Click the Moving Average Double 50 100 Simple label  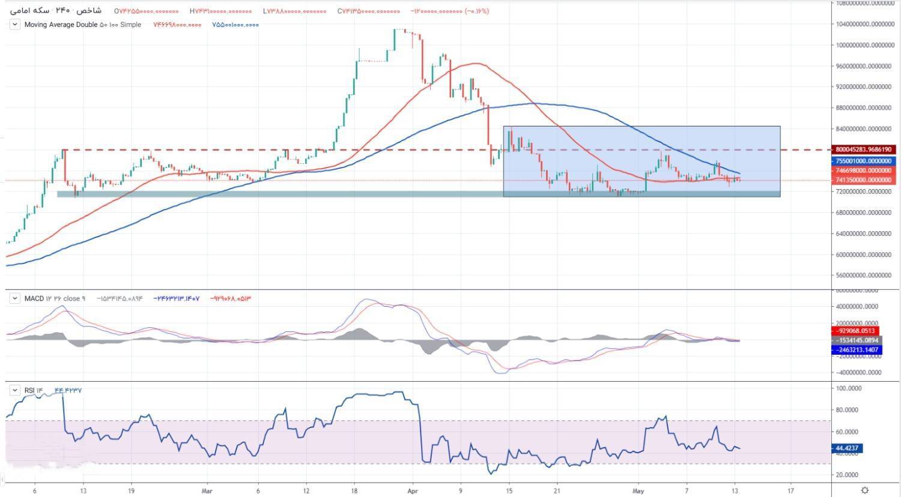[83, 25]
